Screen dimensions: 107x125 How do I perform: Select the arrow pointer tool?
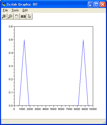tap(29, 16)
